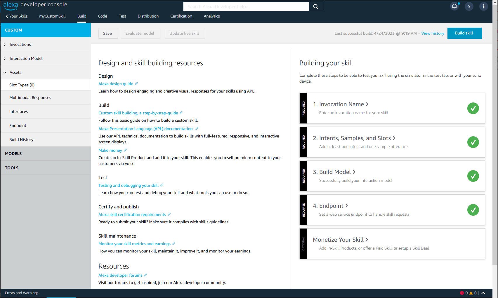498x298 pixels.
Task: Switch to the Test tab
Action: [122, 16]
